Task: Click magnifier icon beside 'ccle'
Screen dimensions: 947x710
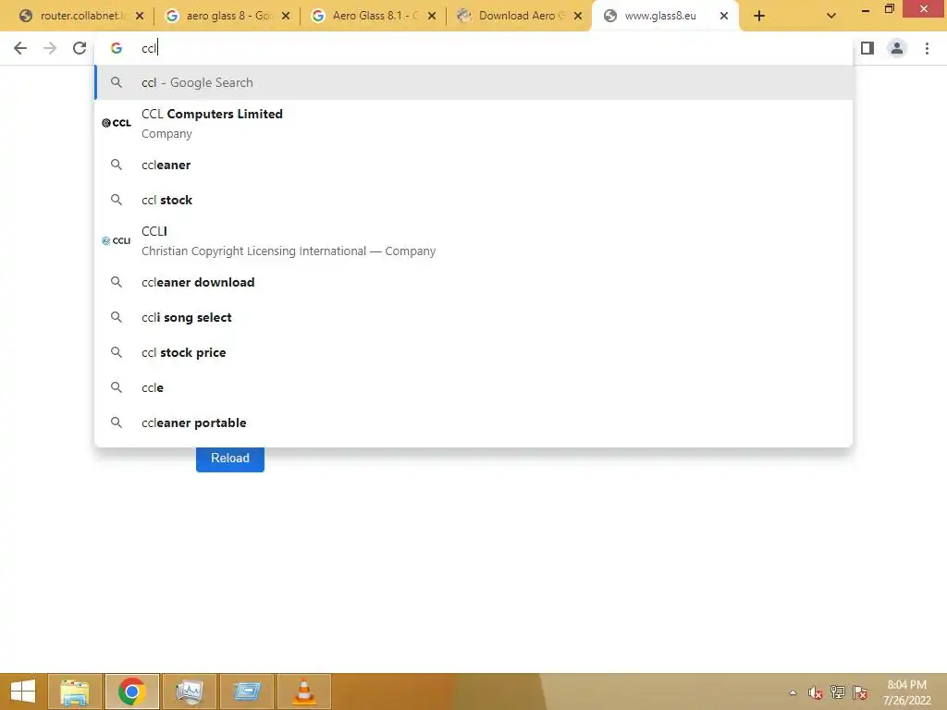Action: click(116, 387)
